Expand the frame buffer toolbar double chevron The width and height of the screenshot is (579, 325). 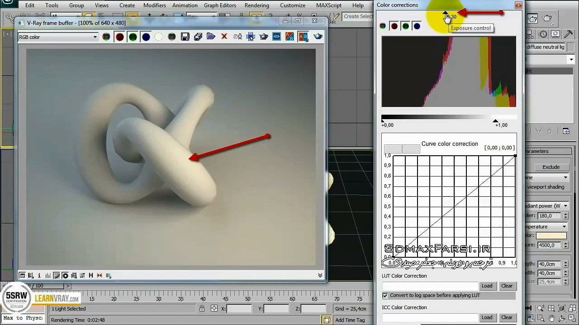click(320, 275)
